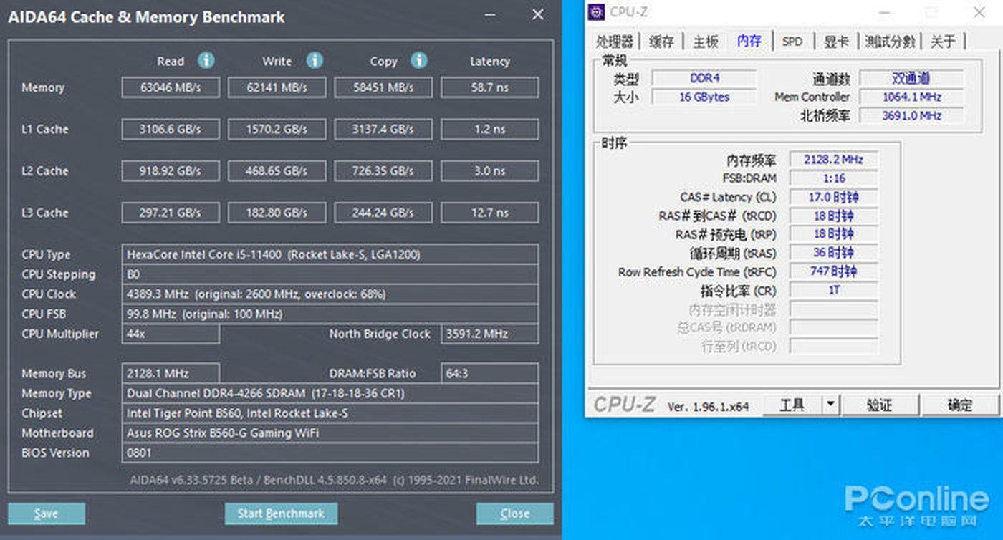Screen dimensions: 1003x540
Task: Click 内存频率 value 2128.2 MHz
Action: click(834, 160)
